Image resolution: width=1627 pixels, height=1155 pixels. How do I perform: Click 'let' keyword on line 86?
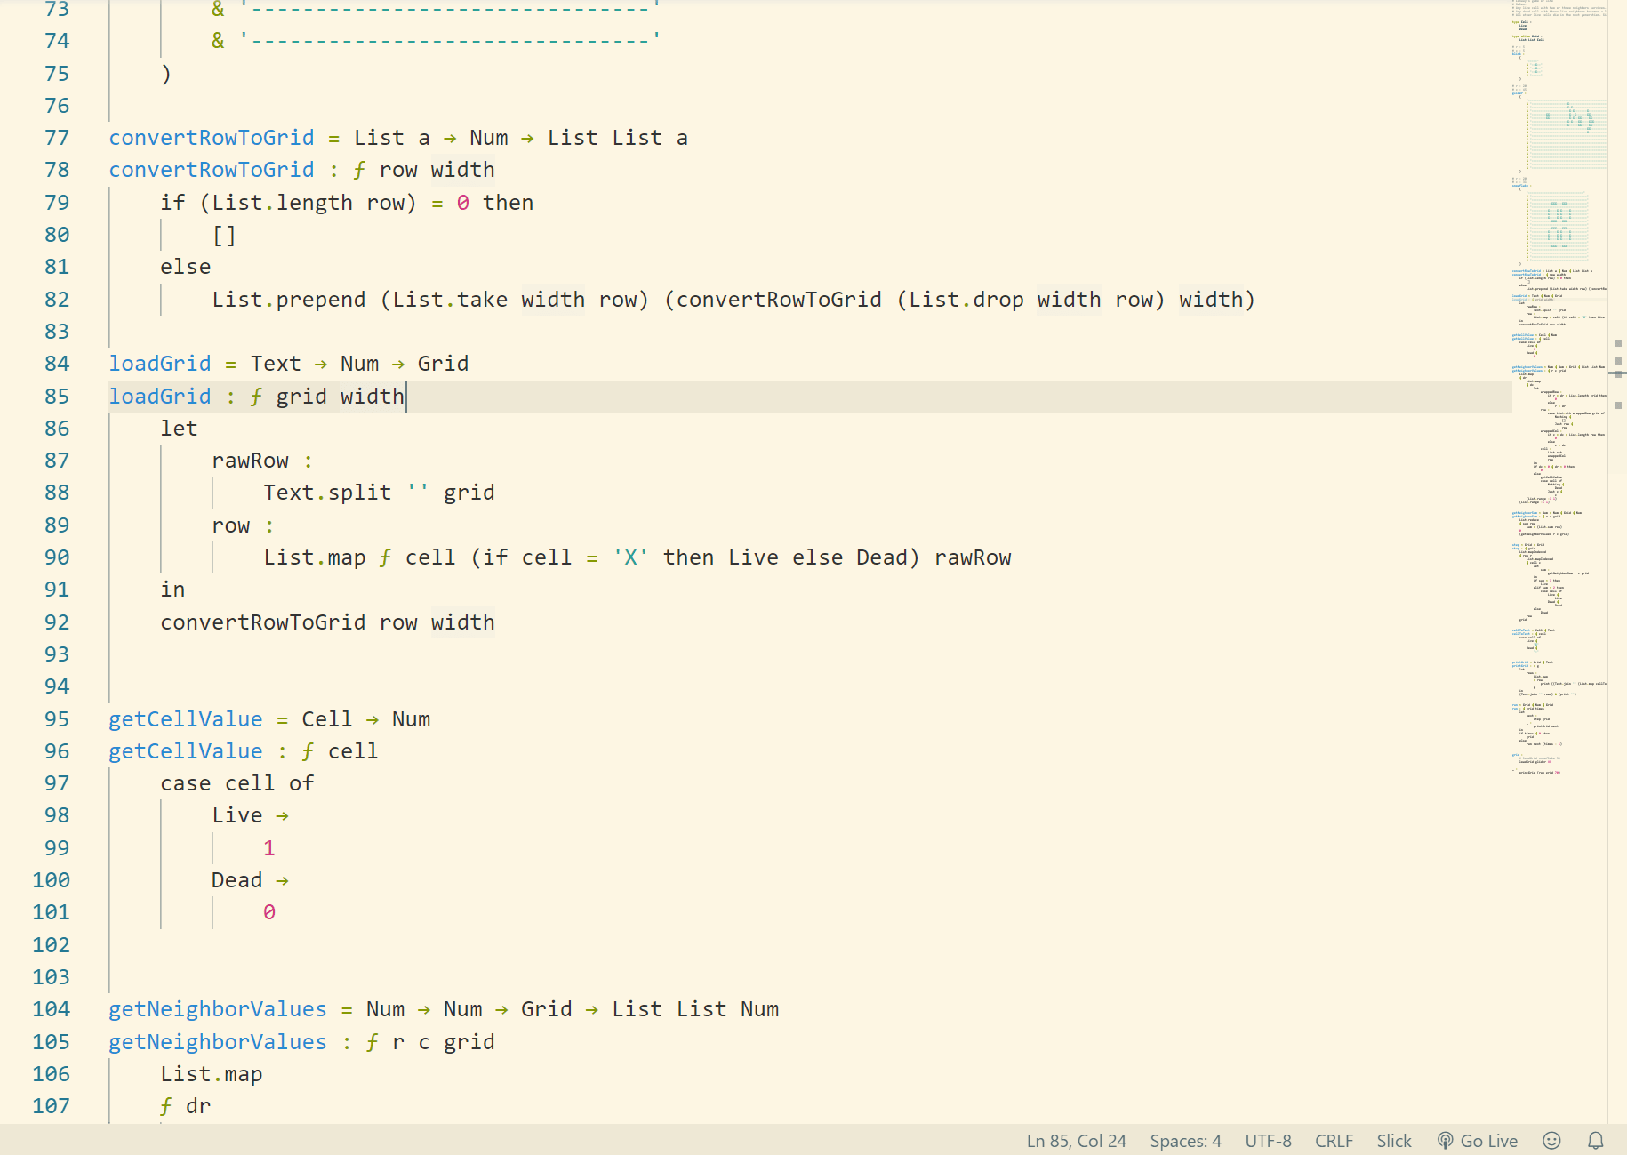coord(179,429)
